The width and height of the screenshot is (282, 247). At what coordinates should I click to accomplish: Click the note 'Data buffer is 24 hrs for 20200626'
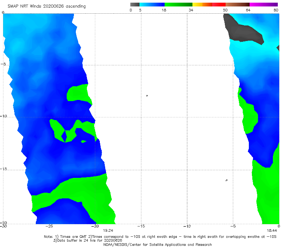click(x=88, y=241)
